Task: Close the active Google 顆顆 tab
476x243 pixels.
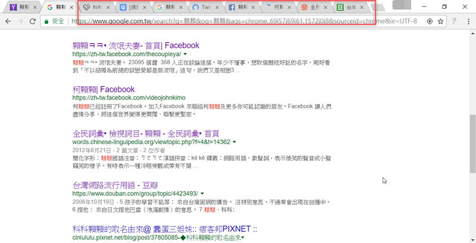Action: [71, 7]
